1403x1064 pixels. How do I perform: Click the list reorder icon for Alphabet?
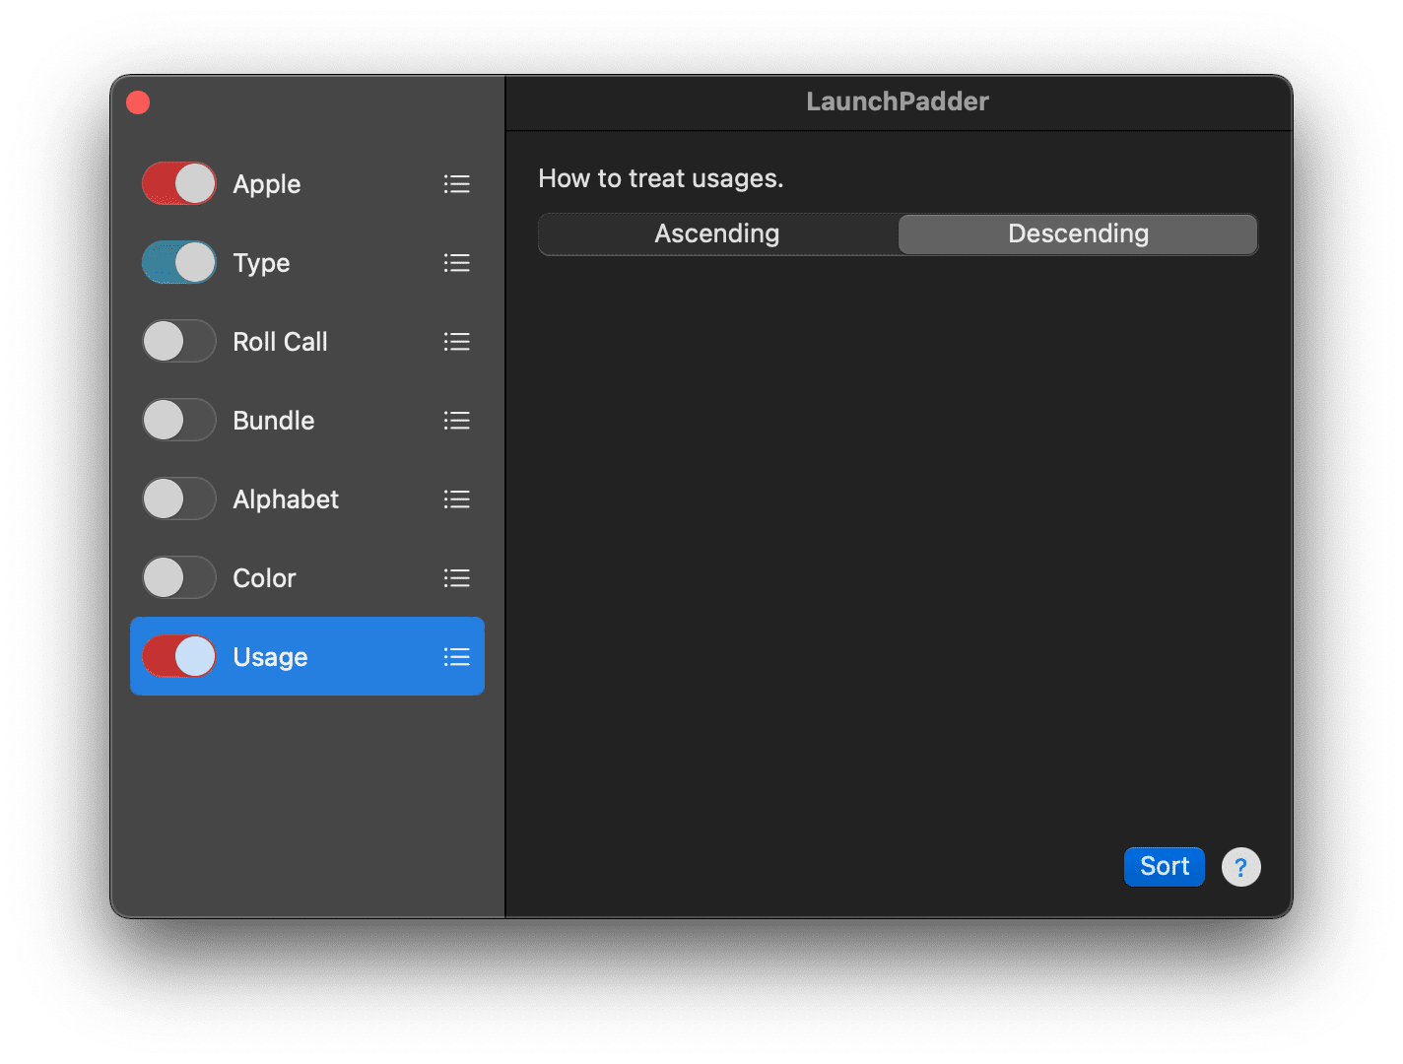click(456, 499)
